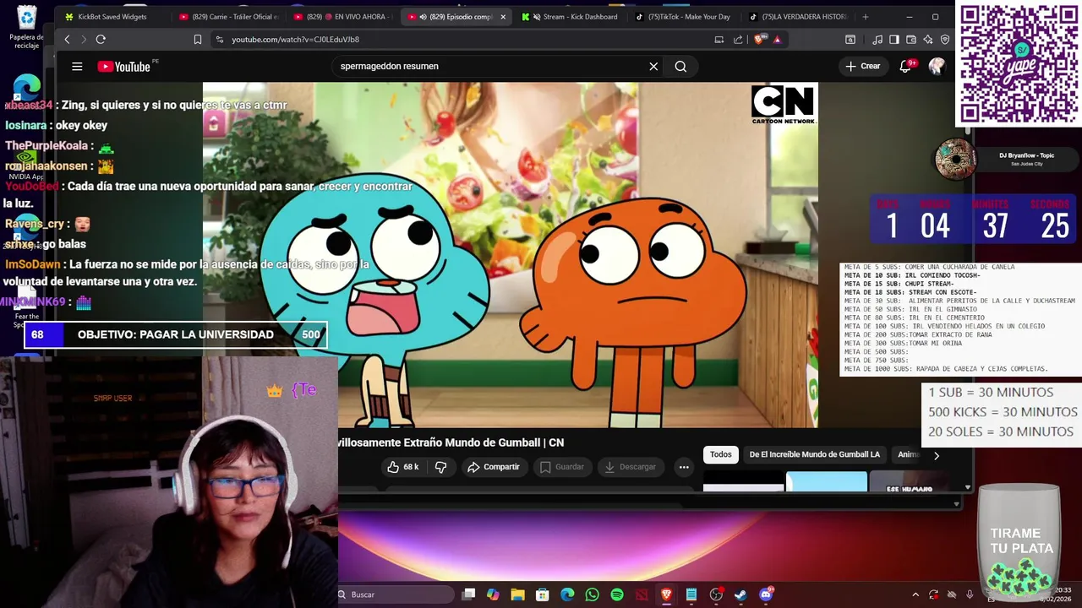Select the browser address bar URL

(295, 39)
